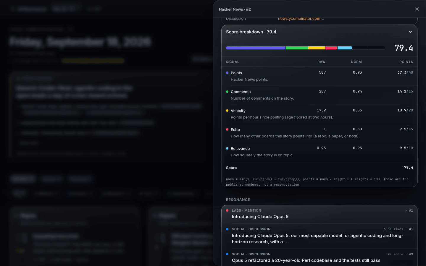Click the red dot next to Echo
The height and width of the screenshot is (266, 426).
[x=227, y=129]
